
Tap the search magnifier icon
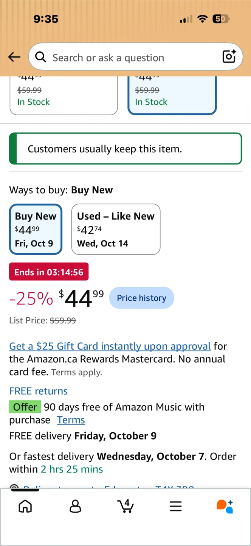[40, 57]
